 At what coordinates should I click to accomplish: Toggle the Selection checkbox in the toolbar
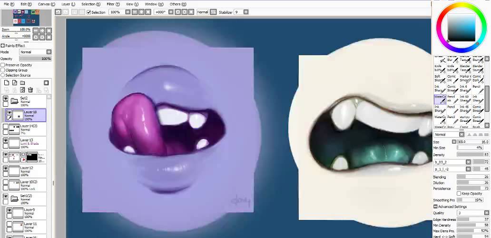pyautogui.click(x=89, y=12)
